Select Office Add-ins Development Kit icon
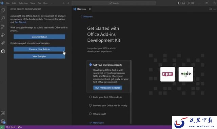The image size is (217, 129). 3,51
